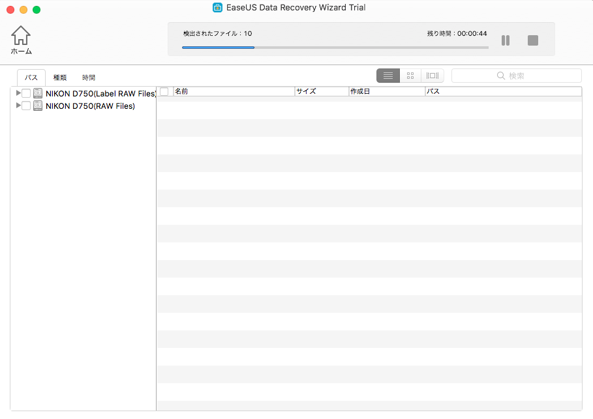Screen dimensions: 593x419
Task: Select NIKON D750(Label RAW Files) tree row
Action: (x=84, y=93)
